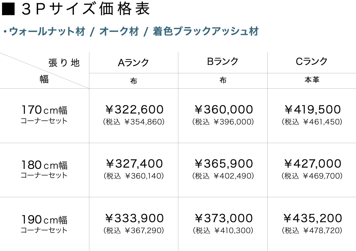
Task: Click the Aランク column header
Action: click(x=133, y=63)
